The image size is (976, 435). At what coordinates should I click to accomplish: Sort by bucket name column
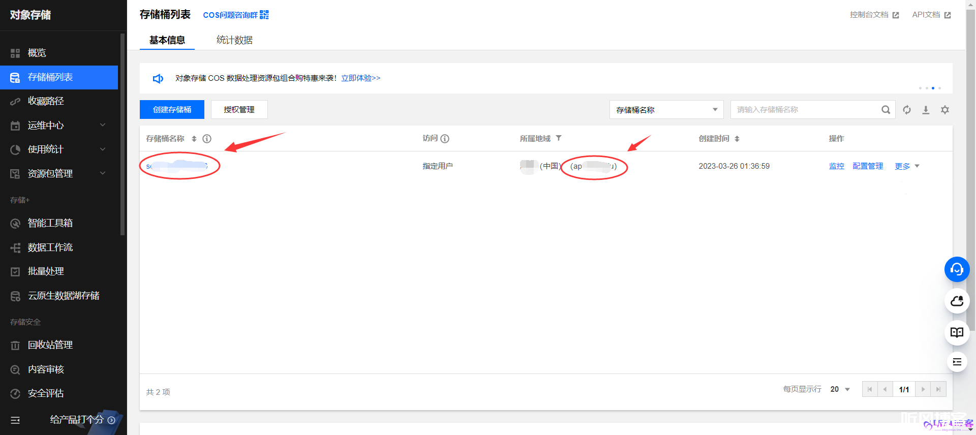coord(194,139)
